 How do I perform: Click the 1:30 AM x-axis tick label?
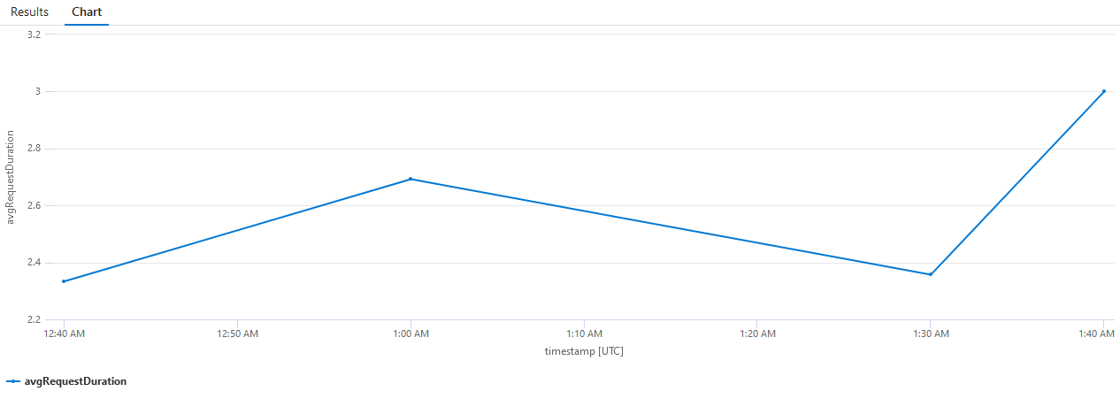(931, 334)
